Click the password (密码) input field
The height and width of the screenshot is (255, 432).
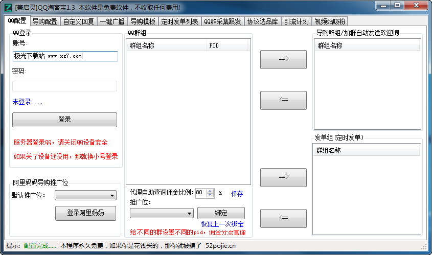coord(65,86)
